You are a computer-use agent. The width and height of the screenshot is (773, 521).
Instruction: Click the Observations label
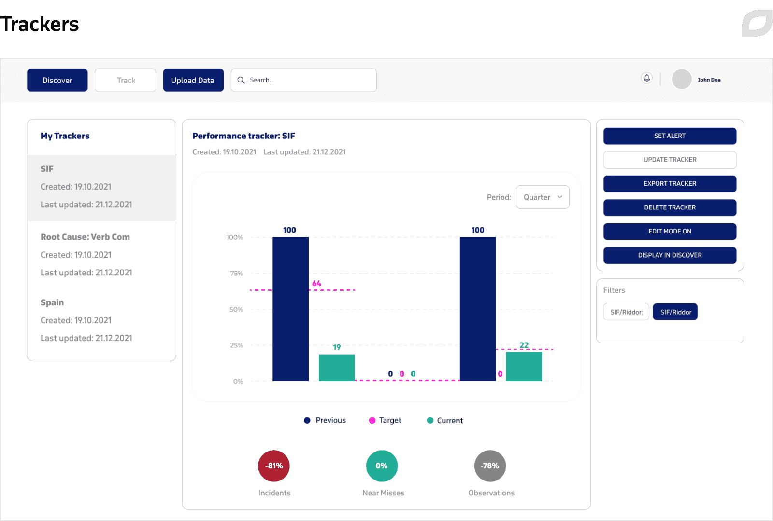click(491, 493)
